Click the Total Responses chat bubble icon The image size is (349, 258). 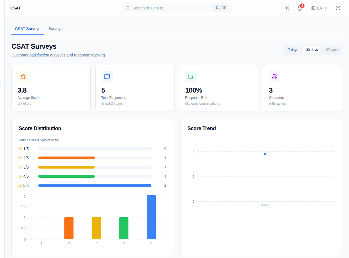107,77
